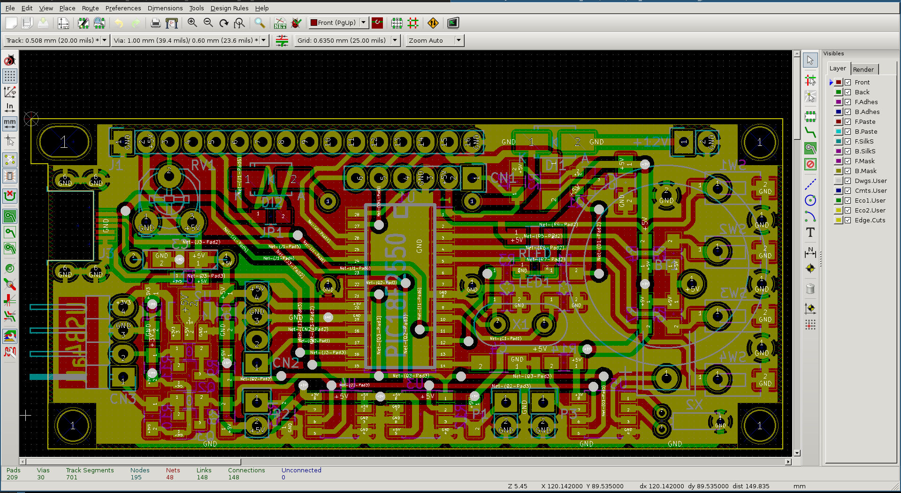Open the Design Rules menu
Viewport: 901px width, 493px height.
click(229, 8)
